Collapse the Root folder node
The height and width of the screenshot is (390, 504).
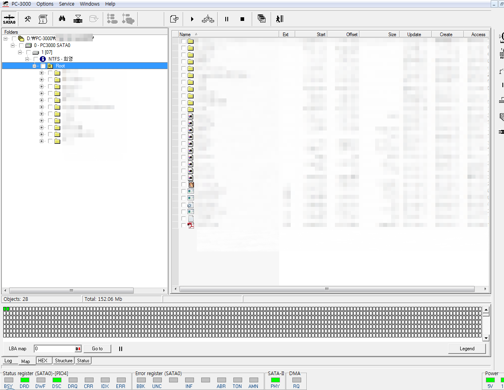tap(35, 66)
